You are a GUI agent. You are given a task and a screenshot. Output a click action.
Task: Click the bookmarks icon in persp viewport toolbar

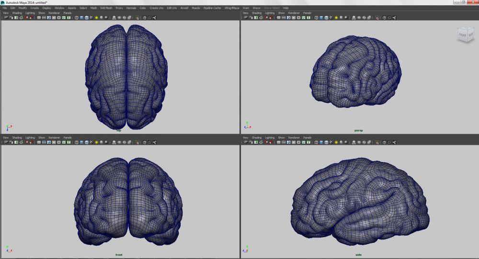[256, 18]
